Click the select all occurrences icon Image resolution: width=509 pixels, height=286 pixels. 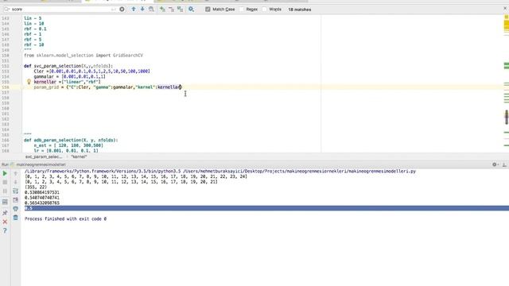click(180, 10)
